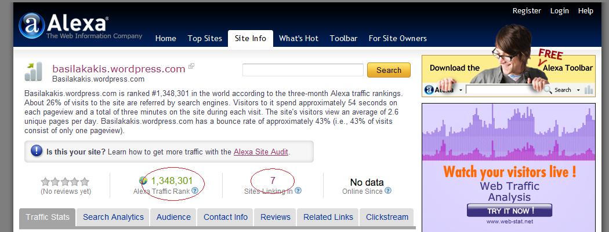Open the For Site Owners menu
This screenshot has height=232, width=609.
coord(397,38)
